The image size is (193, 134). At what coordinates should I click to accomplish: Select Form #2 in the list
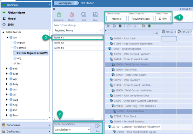78,43
